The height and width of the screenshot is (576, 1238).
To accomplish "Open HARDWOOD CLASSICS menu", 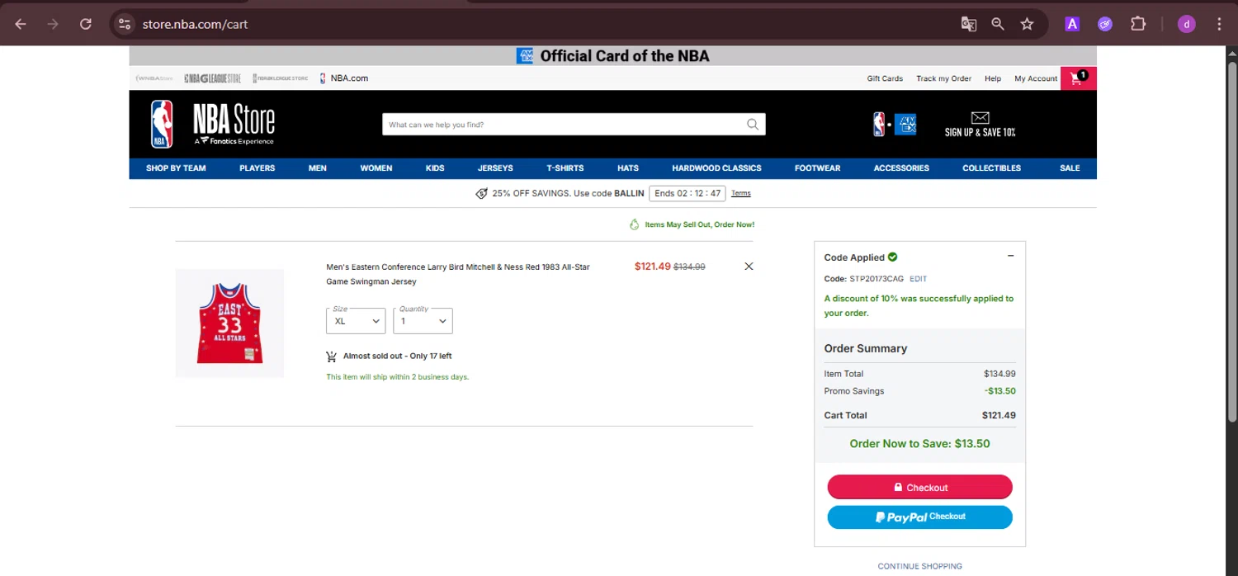I will [716, 168].
